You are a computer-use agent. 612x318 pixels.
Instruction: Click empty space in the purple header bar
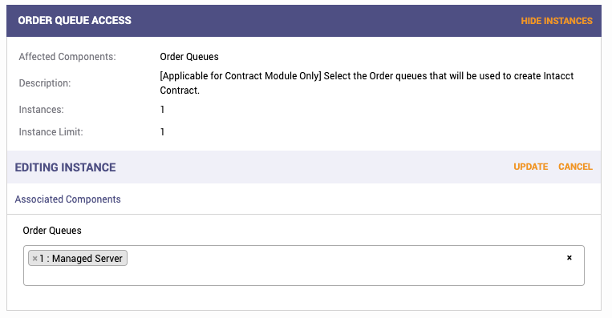[324, 21]
